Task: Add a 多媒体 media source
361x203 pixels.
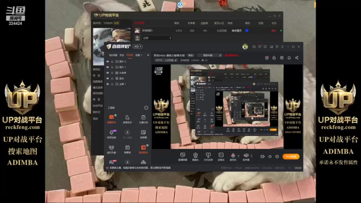Action: 221,157
